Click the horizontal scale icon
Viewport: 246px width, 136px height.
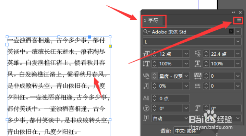coord(198,64)
